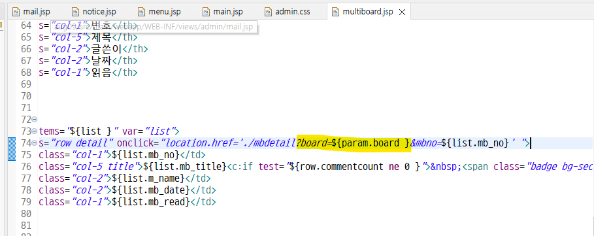Open the menu.jsp editor tab
The width and height of the screenshot is (594, 236).
(x=159, y=12)
